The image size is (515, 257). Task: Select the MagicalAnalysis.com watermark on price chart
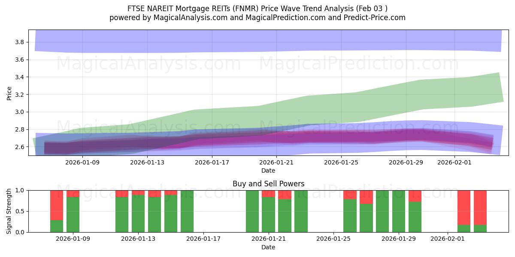(x=148, y=65)
